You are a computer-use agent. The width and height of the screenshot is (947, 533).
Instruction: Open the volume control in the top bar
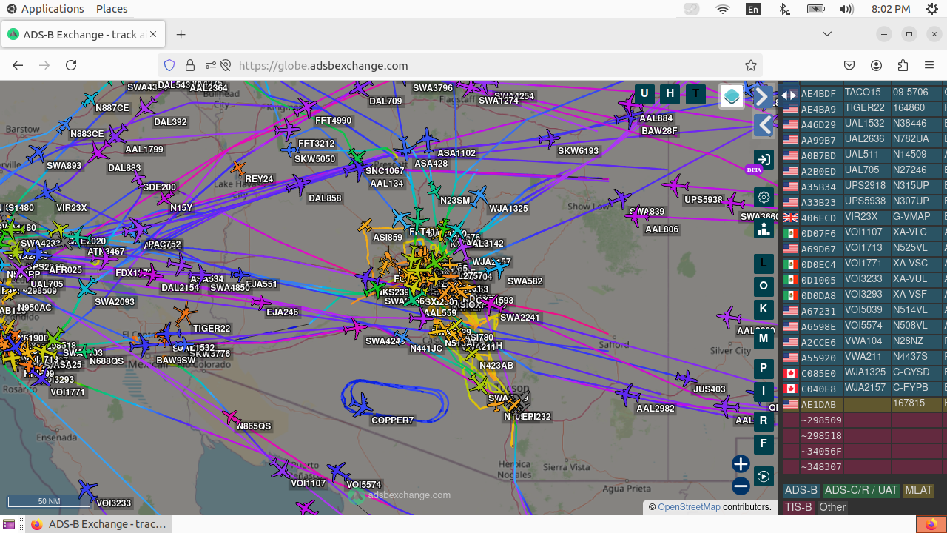[846, 9]
